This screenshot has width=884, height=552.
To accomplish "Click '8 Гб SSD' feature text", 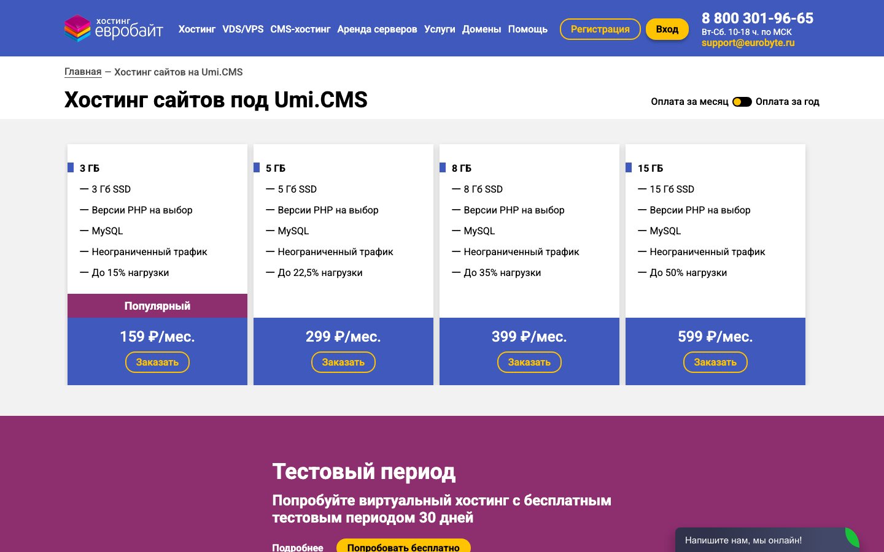I will tap(483, 190).
